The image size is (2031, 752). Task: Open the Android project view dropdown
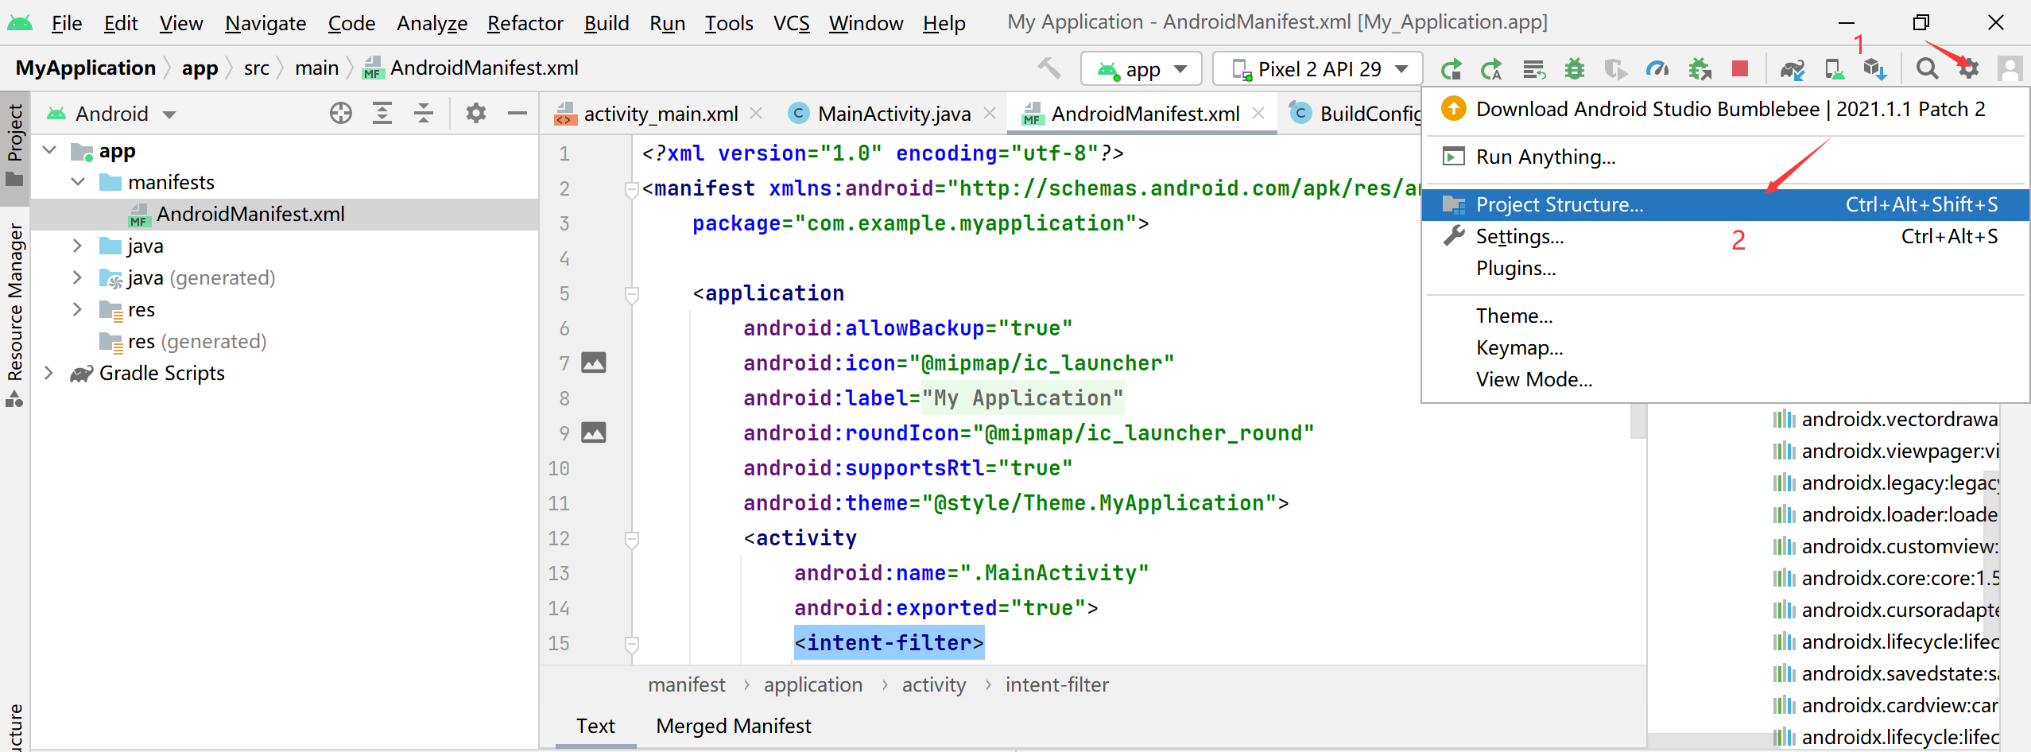click(111, 114)
